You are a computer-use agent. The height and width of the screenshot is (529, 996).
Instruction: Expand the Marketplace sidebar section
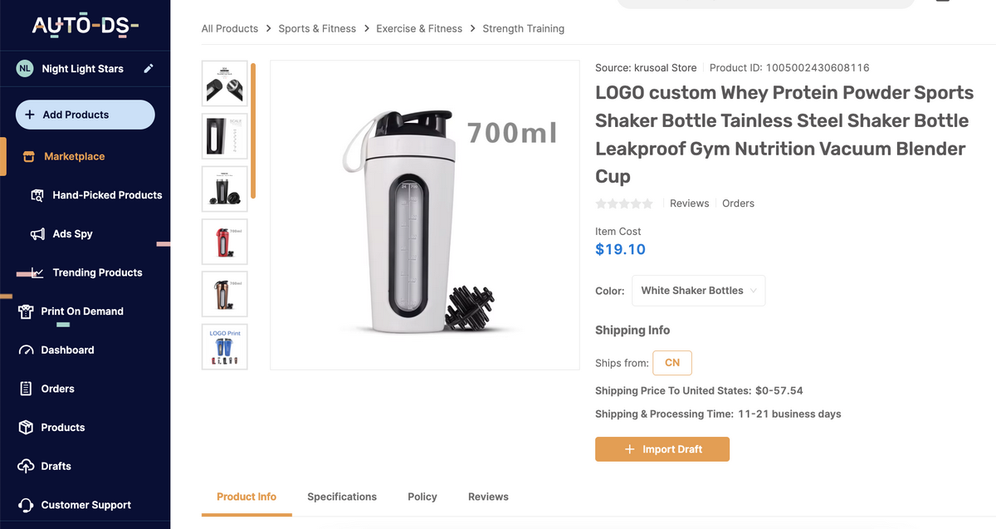75,156
